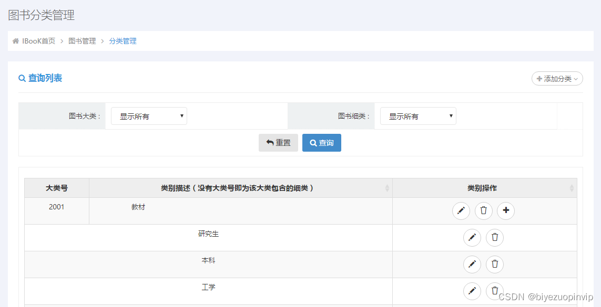
Task: Click the 查询 search button
Action: [x=322, y=143]
